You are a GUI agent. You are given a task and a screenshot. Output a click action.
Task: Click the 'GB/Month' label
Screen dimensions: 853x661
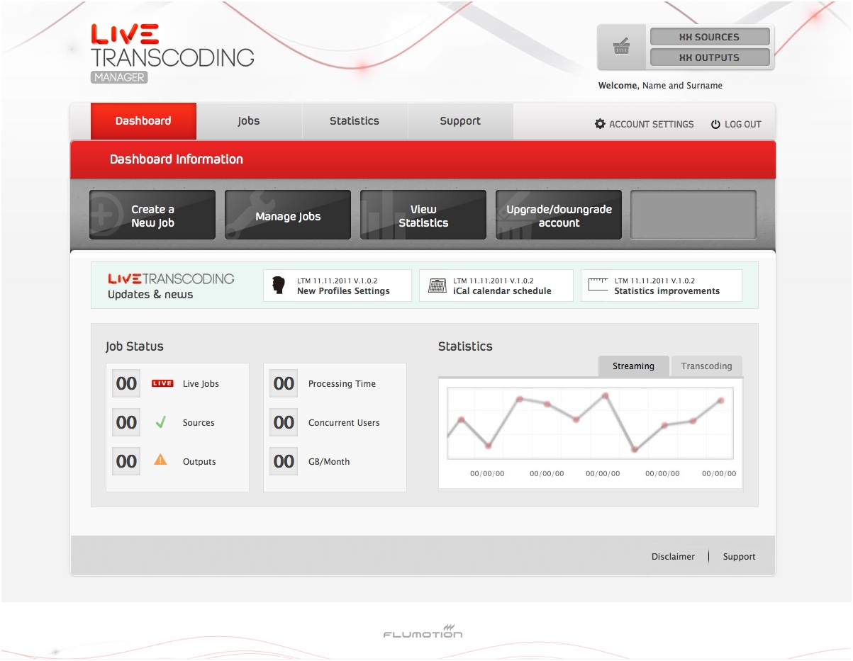(x=329, y=462)
